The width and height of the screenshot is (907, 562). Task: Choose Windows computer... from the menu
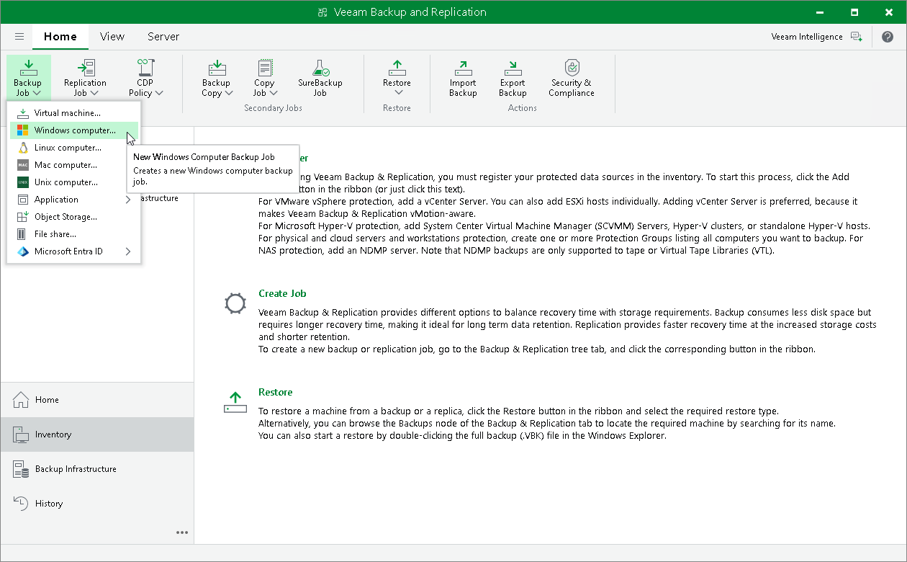click(x=73, y=130)
